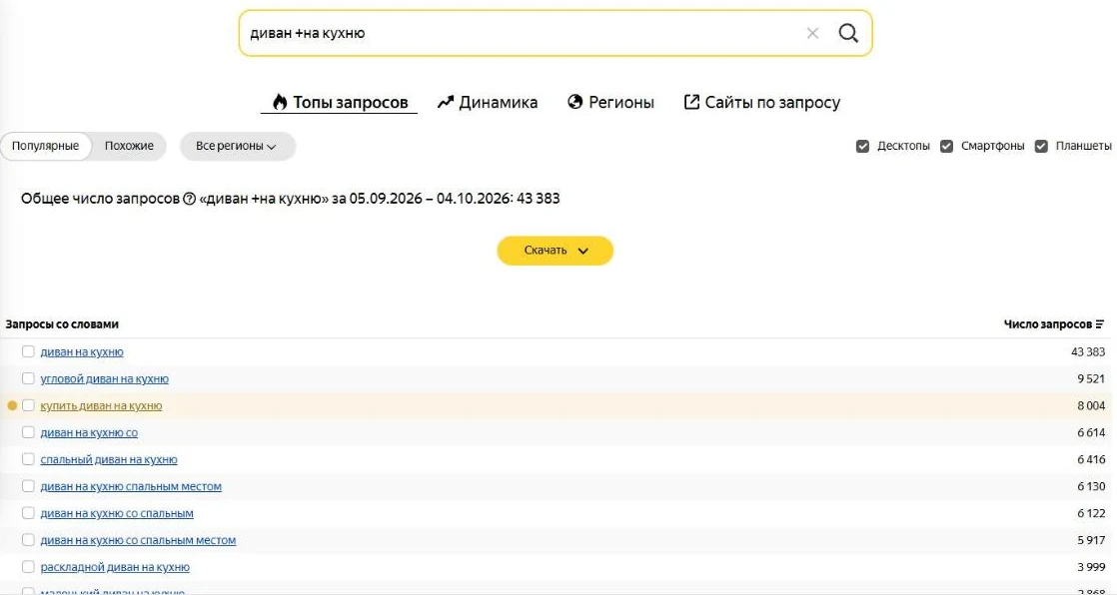Select the Популярные toggle option
Viewport: 1117px width, 595px height.
click(46, 146)
